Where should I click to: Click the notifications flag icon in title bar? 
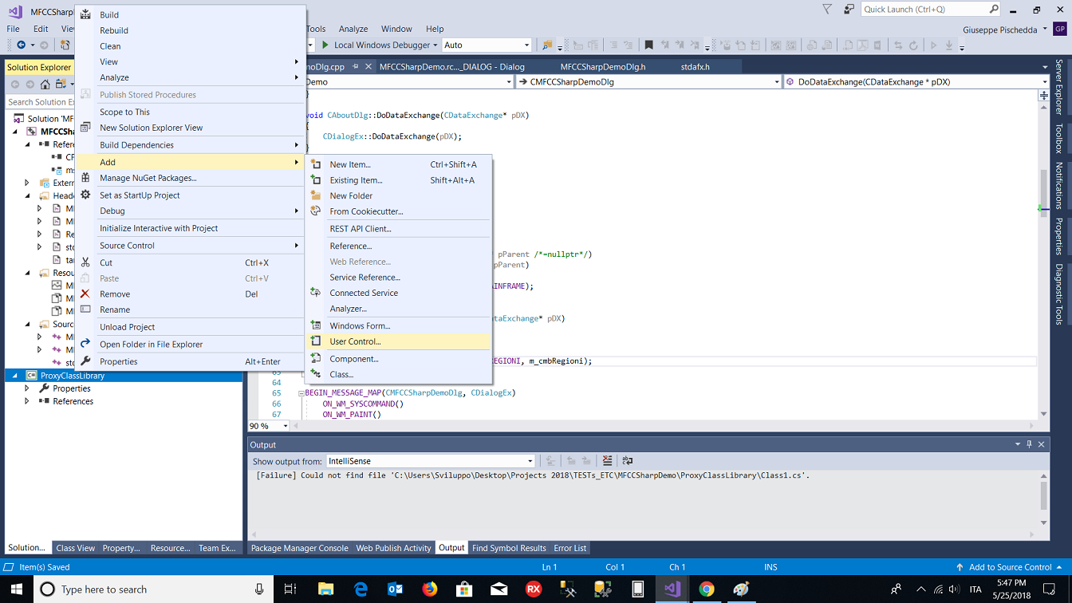(827, 9)
